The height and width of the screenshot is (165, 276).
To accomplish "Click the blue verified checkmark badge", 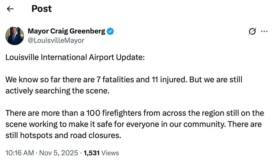I will pyautogui.click(x=112, y=32).
